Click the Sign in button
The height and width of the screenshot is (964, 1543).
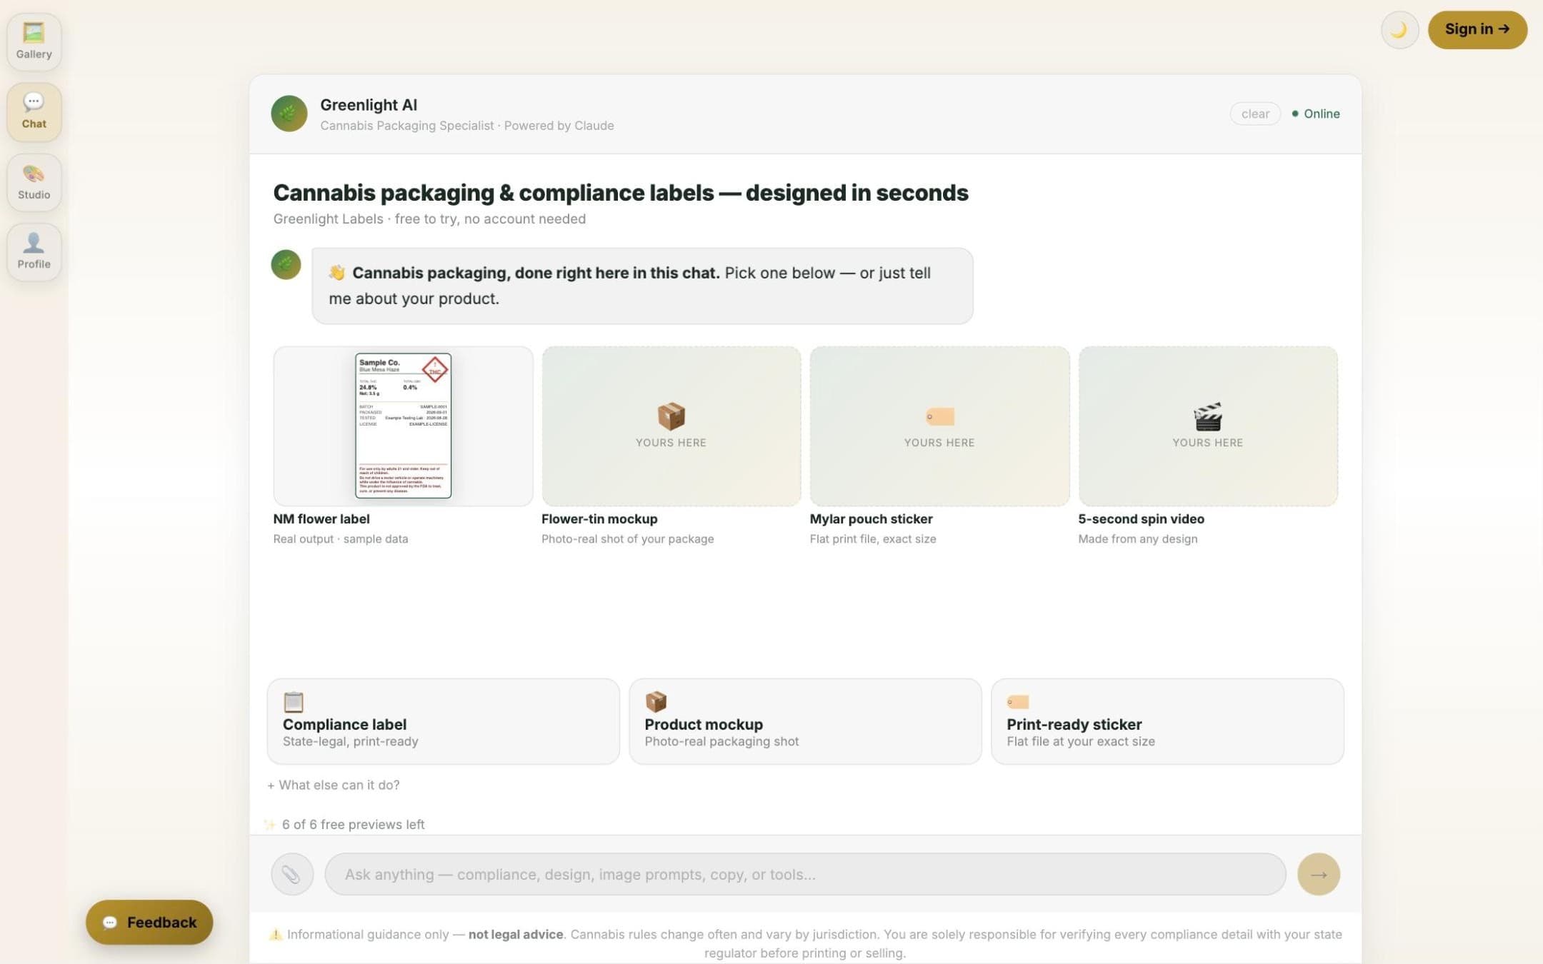coord(1477,30)
